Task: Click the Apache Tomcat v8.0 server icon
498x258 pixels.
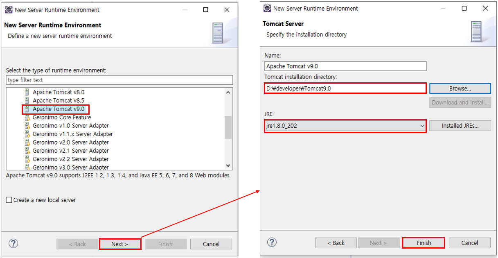Action: tap(27, 92)
